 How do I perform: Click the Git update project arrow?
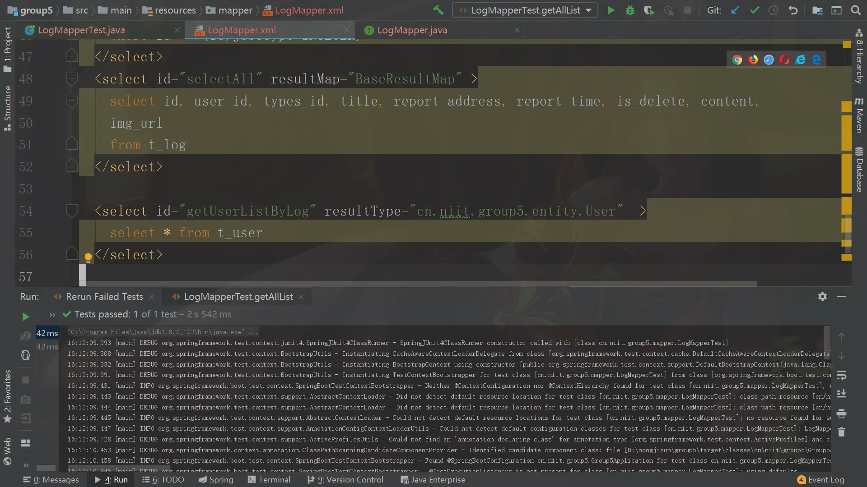coord(735,10)
